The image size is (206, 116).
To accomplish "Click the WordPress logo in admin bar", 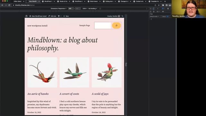I will click(x=26, y=16).
